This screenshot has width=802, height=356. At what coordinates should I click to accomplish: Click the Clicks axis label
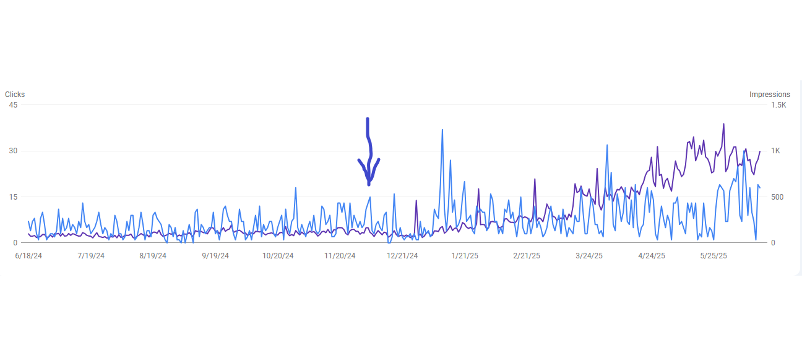(x=14, y=94)
